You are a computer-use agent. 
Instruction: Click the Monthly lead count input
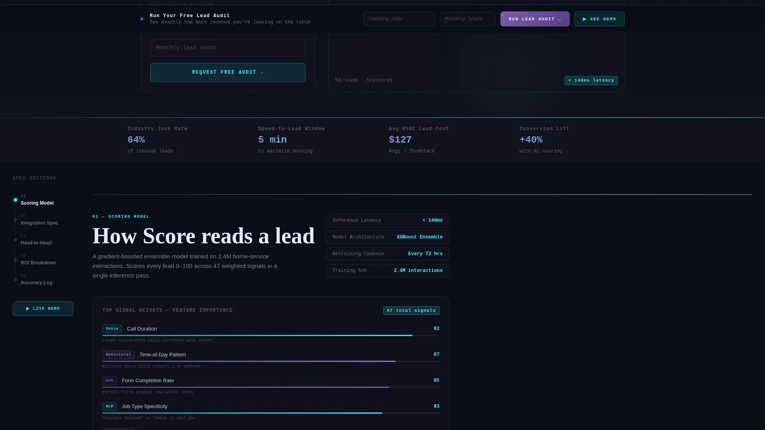tap(228, 48)
